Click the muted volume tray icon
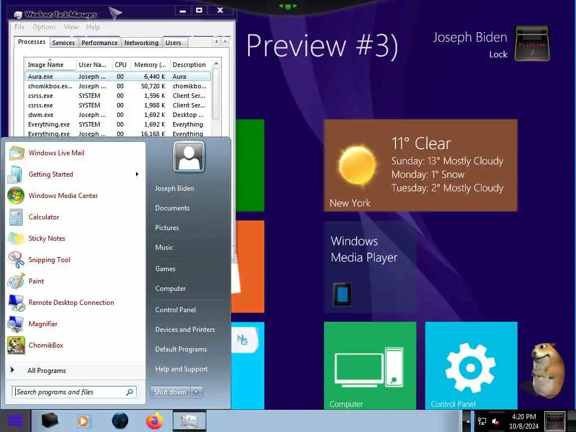The image size is (576, 432). [x=496, y=421]
